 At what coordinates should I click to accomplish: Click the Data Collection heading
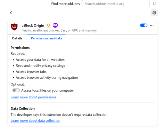click(x=23, y=108)
